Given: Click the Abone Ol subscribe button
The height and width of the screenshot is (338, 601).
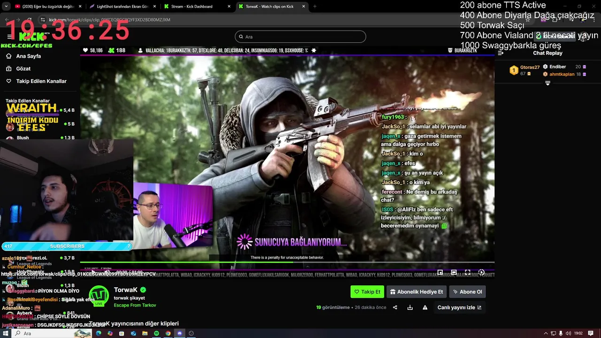Looking at the screenshot, I should click(467, 292).
